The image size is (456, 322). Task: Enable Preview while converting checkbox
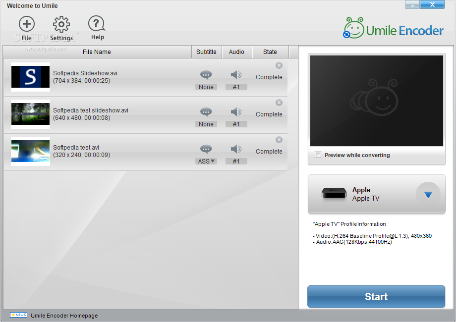[x=318, y=155]
